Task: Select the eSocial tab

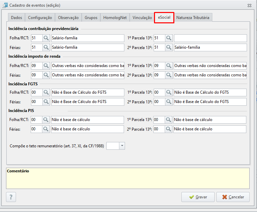Action: (x=164, y=17)
